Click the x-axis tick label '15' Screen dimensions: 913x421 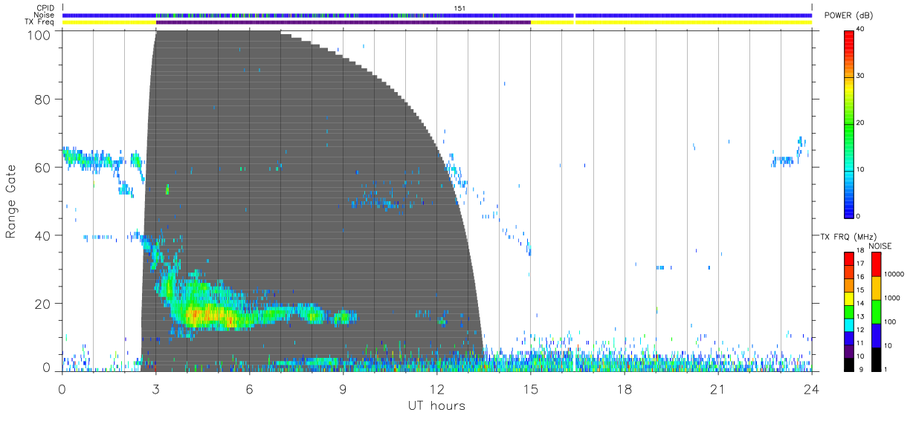tap(531, 388)
